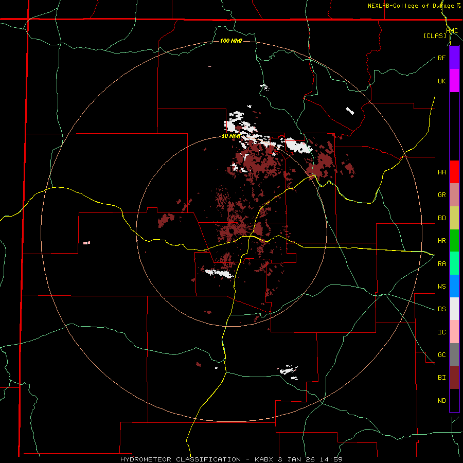This screenshot has height=463, width=463.
Task: Click the DS legend label
Action: [441, 309]
